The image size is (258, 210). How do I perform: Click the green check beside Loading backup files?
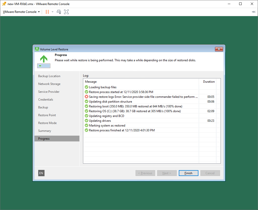click(87, 87)
